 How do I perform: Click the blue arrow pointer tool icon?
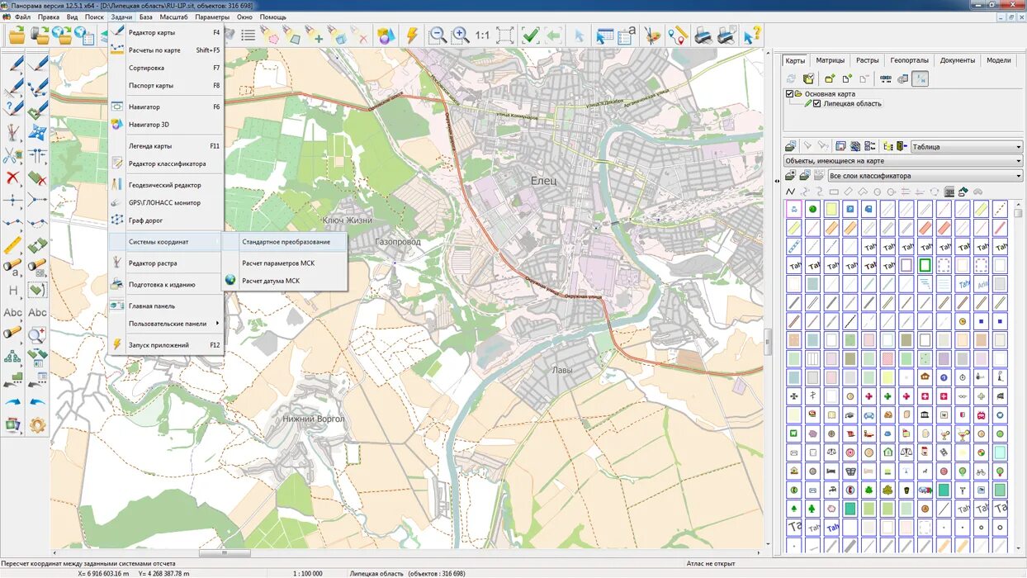pyautogui.click(x=579, y=36)
